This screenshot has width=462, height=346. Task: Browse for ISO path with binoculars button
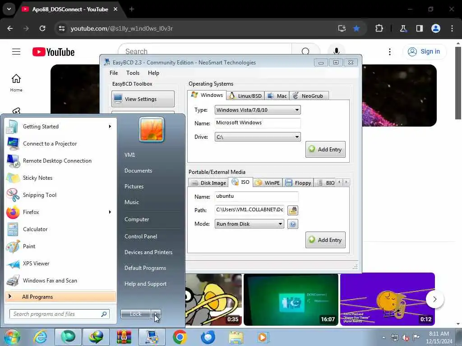[x=292, y=210]
